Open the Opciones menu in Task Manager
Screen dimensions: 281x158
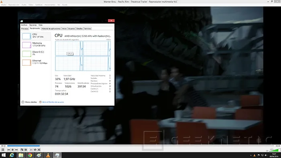click(x=33, y=25)
